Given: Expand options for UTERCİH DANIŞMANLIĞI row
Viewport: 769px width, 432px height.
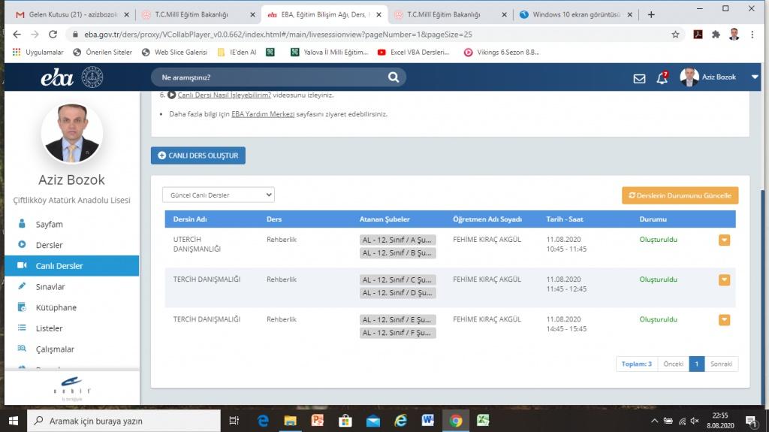Looking at the screenshot, I should (x=724, y=240).
